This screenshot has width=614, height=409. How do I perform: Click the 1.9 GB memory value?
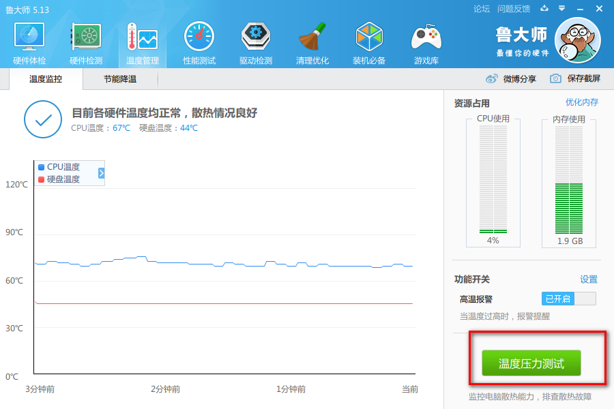tap(570, 241)
